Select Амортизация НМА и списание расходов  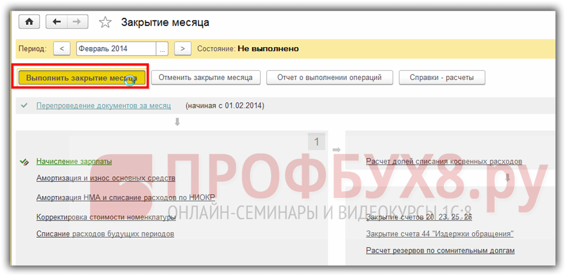(126, 197)
